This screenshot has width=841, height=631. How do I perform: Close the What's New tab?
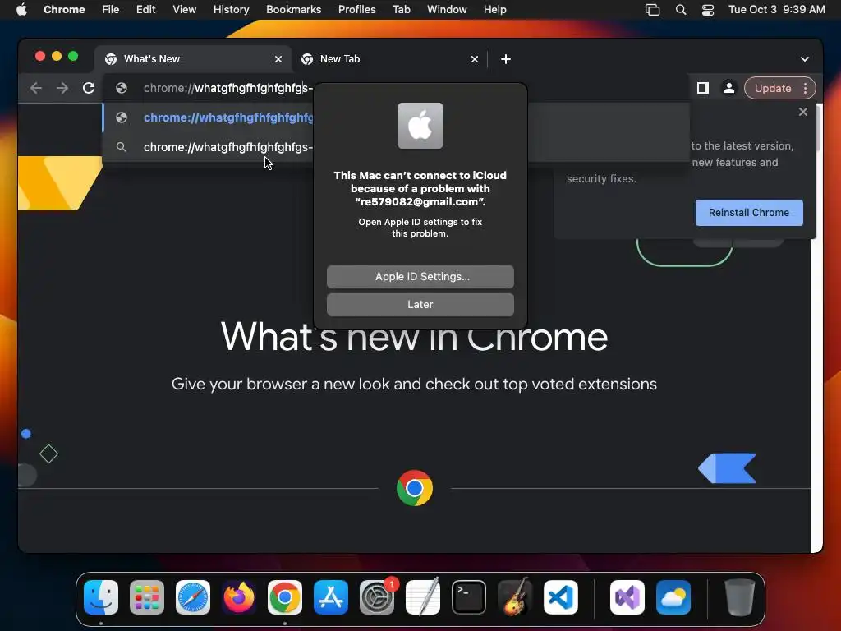[278, 59]
